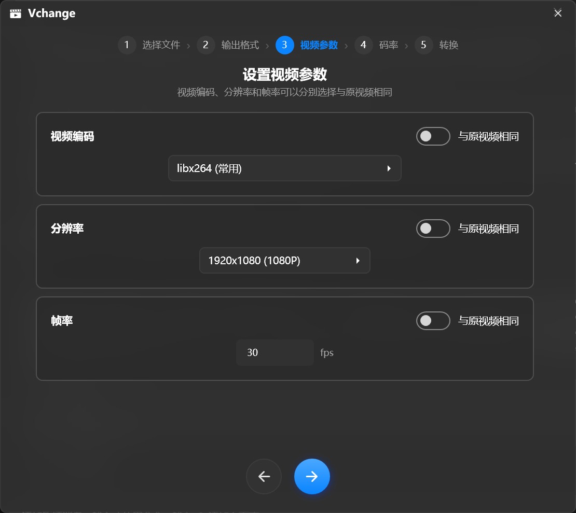Go to next step with blue arrow button
The width and height of the screenshot is (576, 513).
pos(312,476)
